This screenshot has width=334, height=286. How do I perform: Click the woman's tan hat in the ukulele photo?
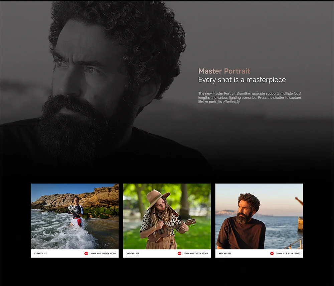(x=157, y=198)
